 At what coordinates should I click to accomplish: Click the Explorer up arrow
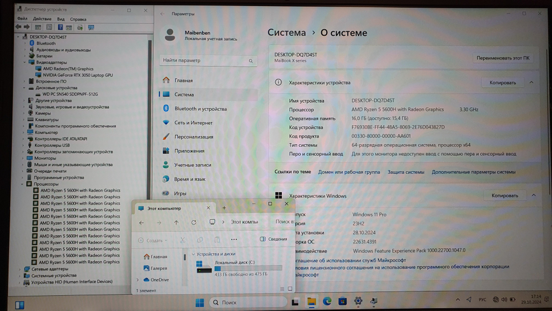[177, 223]
